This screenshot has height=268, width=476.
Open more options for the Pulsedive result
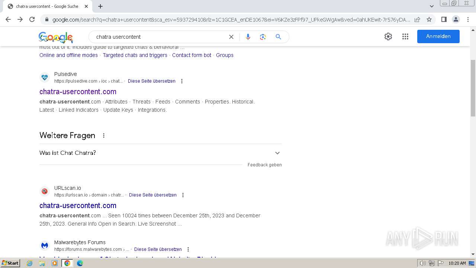click(x=182, y=81)
